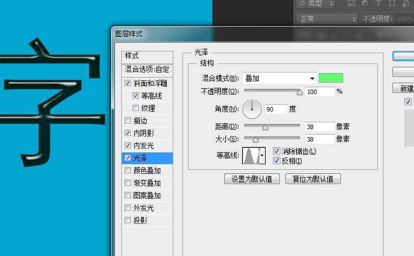Expand the contour picker dropdown arrow

pyautogui.click(x=261, y=156)
